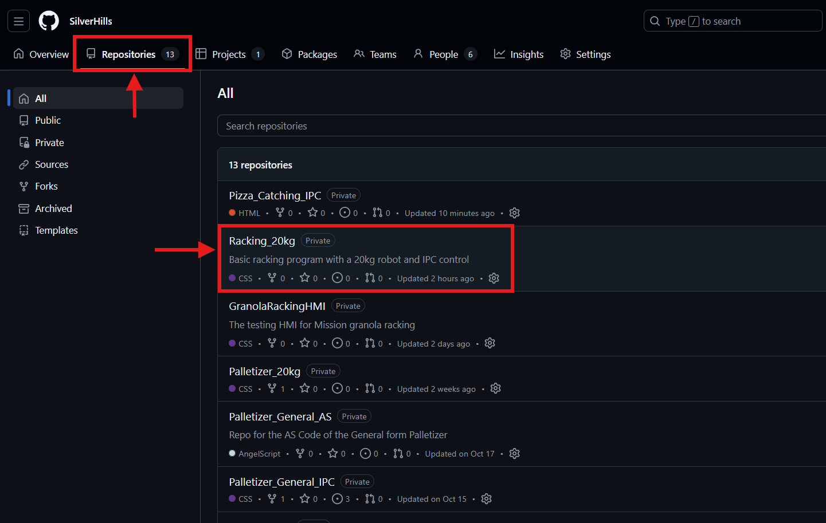Click the fork count icon for Pizza_Catching_IPC
The height and width of the screenshot is (523, 826).
[280, 213]
